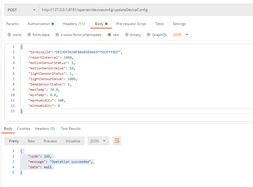The width and height of the screenshot is (253, 187).
Task: Click the wrap lines icon in response
Action: (117, 141)
